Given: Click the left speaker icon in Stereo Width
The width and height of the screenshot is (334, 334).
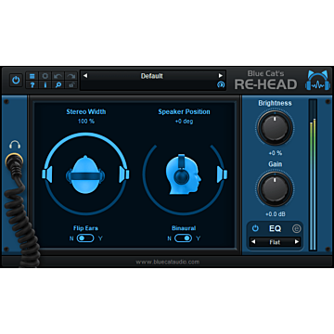Looking at the screenshot, I should coord(47,173).
